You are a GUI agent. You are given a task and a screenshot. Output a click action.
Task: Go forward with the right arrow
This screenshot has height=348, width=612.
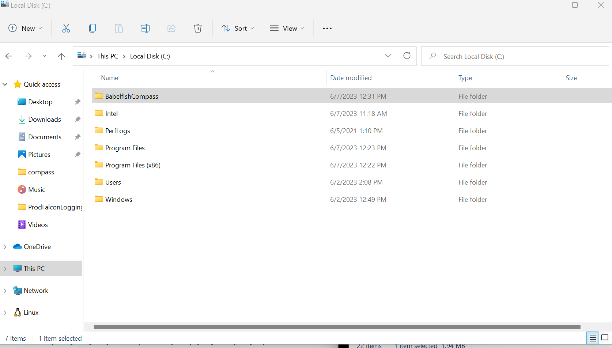(28, 56)
